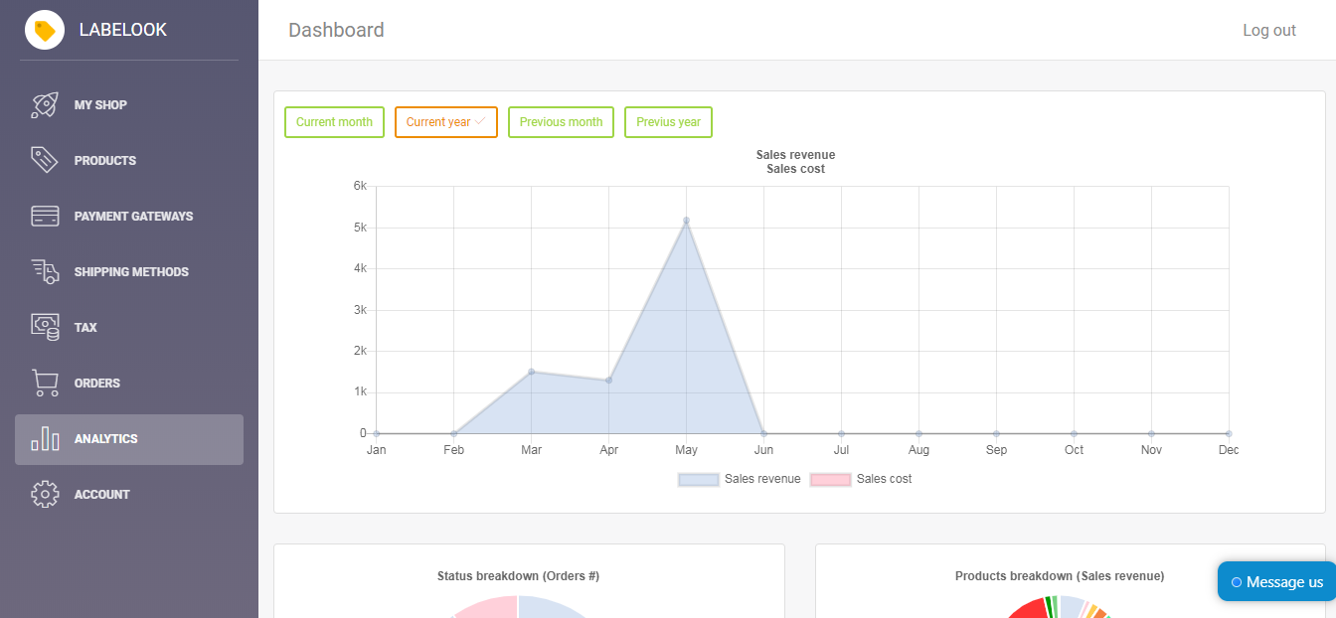Click Products breakdown (Sales revenue) title
This screenshot has width=1336, height=618.
[x=1060, y=576]
